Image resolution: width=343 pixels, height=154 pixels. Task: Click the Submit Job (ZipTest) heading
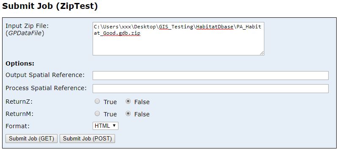coord(50,6)
